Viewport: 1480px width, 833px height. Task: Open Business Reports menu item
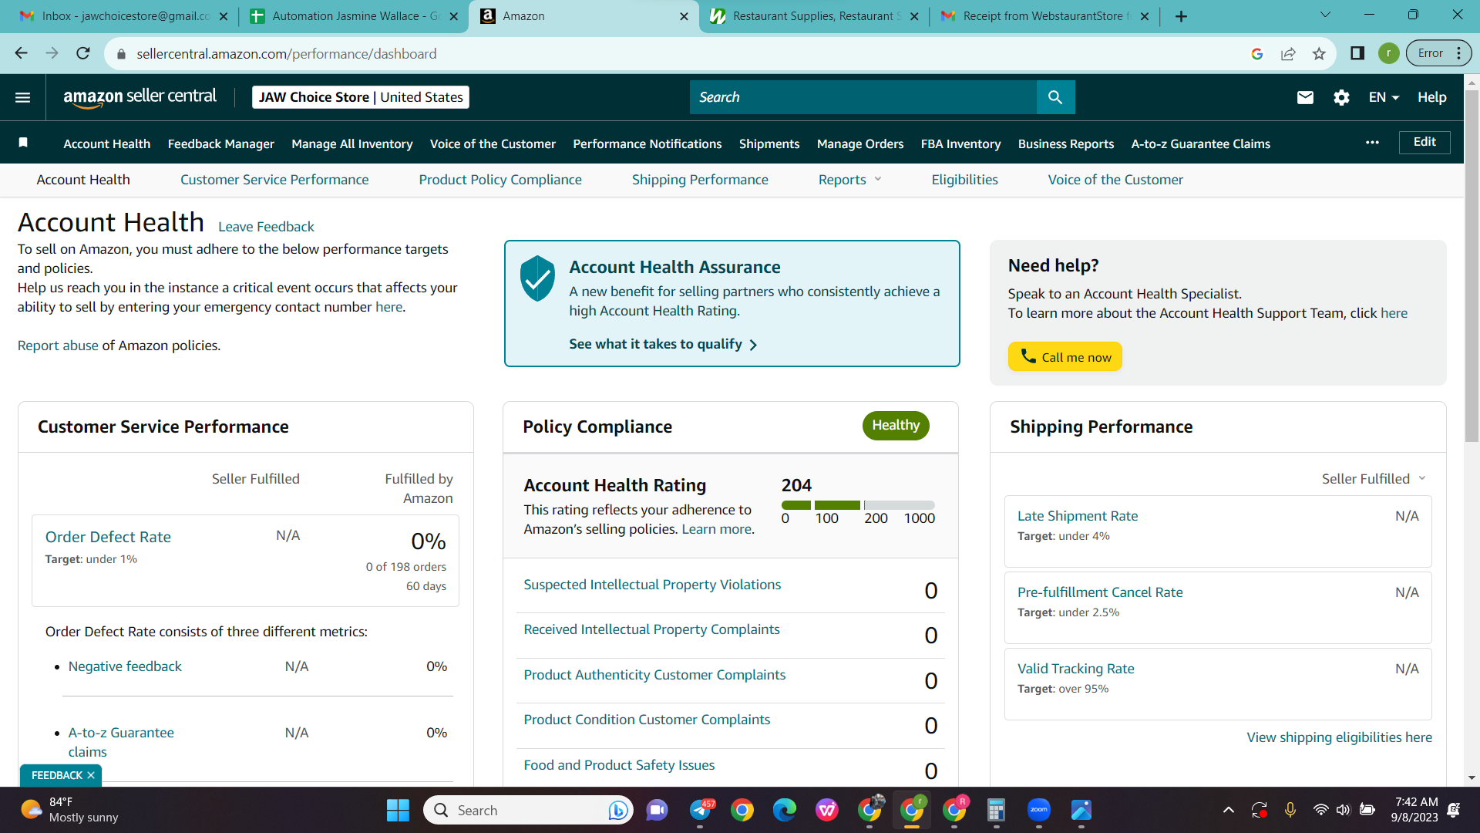click(x=1065, y=143)
